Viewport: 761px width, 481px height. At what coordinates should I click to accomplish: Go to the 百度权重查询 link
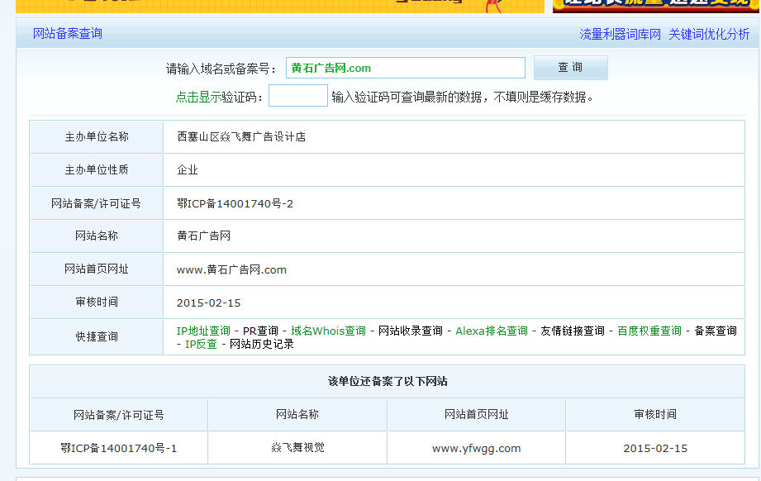coord(649,331)
